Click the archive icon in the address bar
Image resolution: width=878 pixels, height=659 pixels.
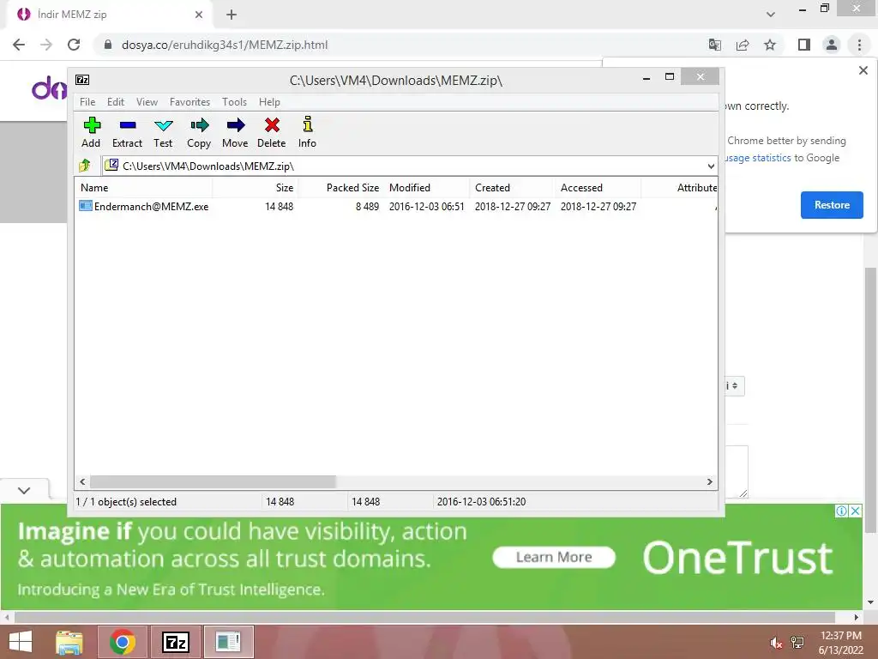[112, 166]
